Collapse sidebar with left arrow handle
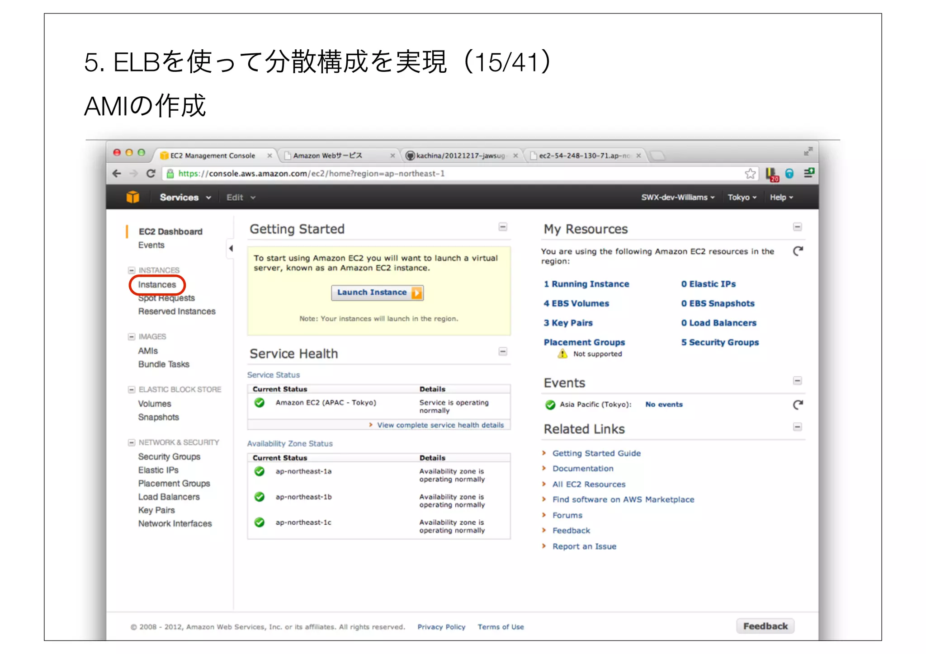926x654 pixels. (231, 248)
